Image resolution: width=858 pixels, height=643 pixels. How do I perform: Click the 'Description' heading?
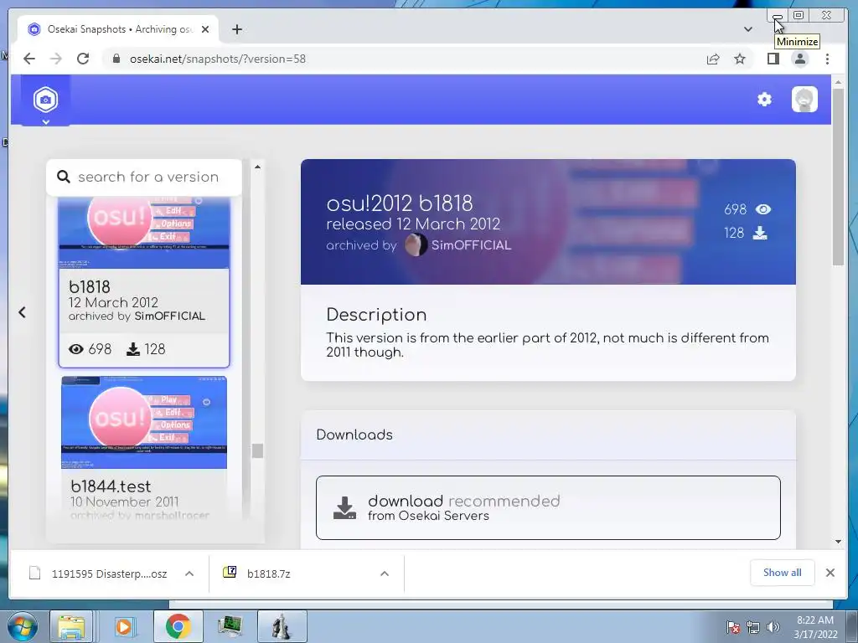click(376, 315)
